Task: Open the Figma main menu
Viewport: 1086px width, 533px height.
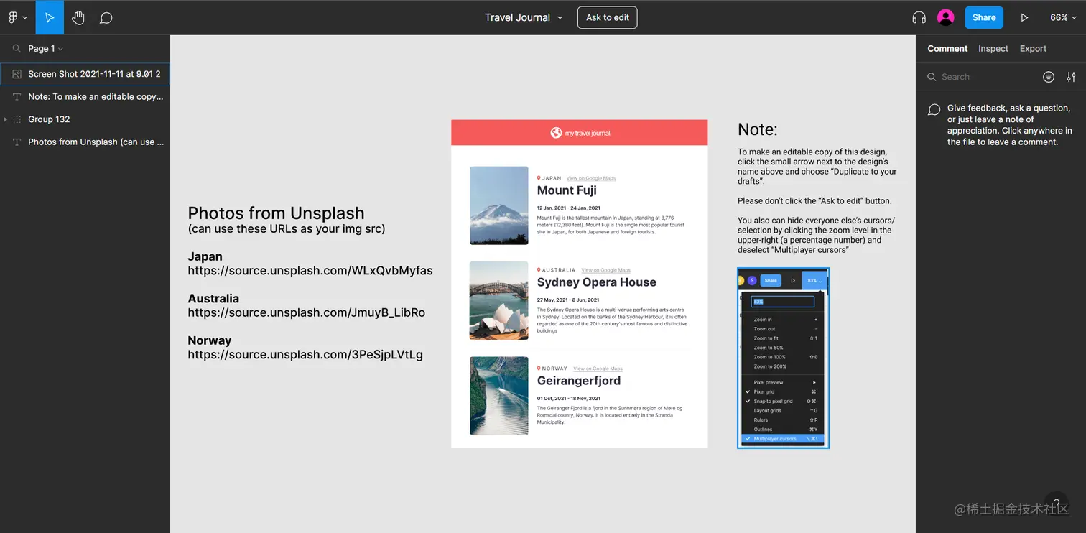Action: pyautogui.click(x=17, y=17)
